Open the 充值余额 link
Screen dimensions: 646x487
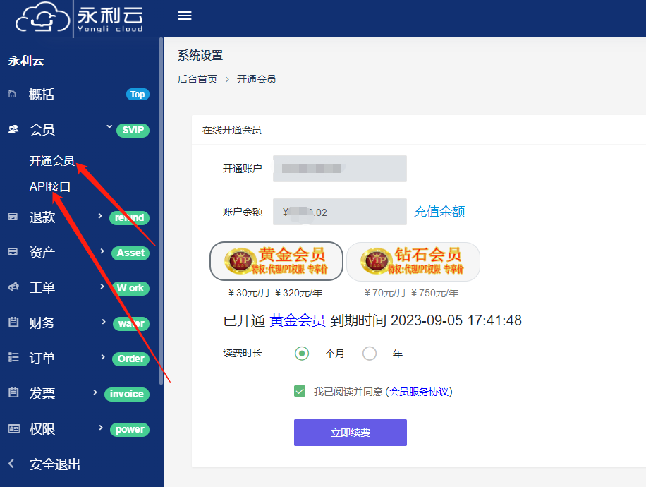[439, 212]
